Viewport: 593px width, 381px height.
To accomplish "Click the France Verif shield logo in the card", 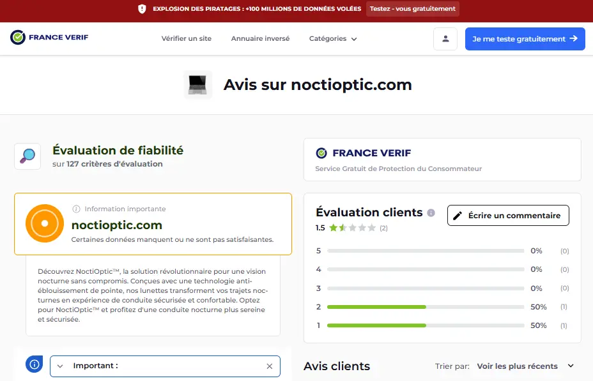I will click(322, 153).
